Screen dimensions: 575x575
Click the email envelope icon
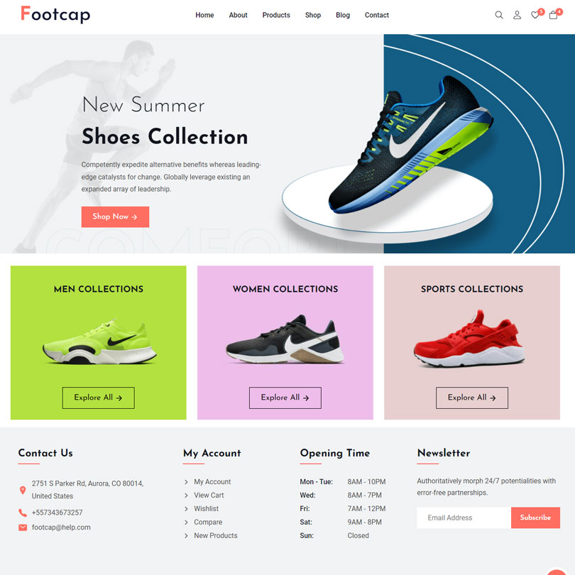pyautogui.click(x=23, y=527)
